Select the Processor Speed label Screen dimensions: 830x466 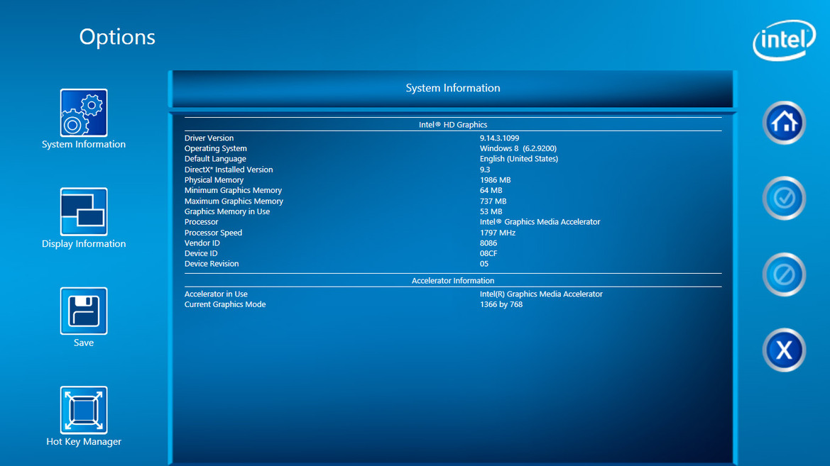click(x=213, y=233)
